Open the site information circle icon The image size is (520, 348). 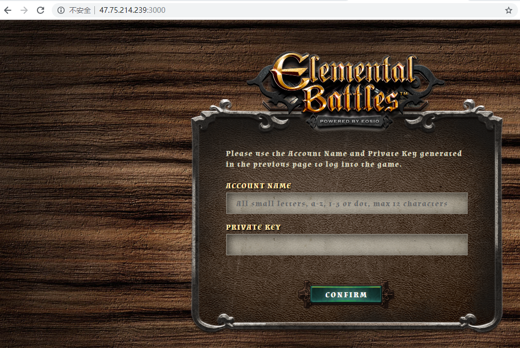click(x=61, y=10)
